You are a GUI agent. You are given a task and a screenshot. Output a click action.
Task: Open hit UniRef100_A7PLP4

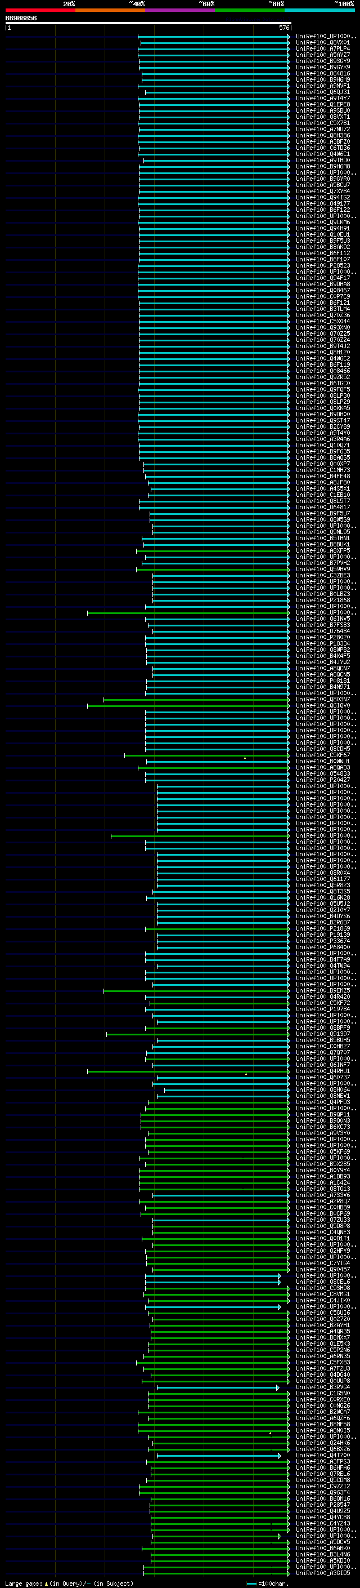(x=323, y=48)
